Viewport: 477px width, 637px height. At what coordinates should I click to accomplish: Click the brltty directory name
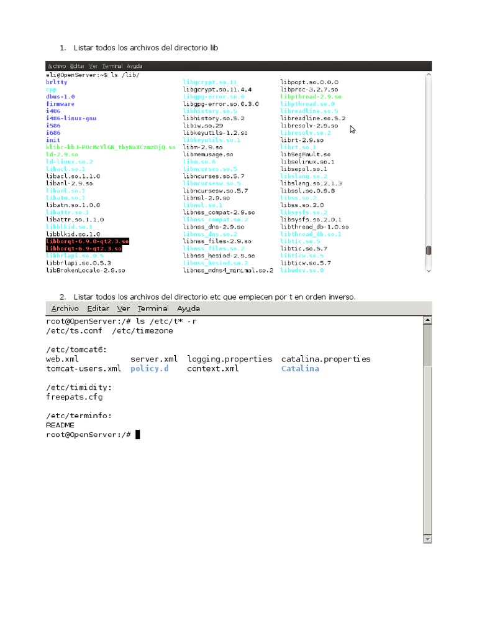point(57,82)
